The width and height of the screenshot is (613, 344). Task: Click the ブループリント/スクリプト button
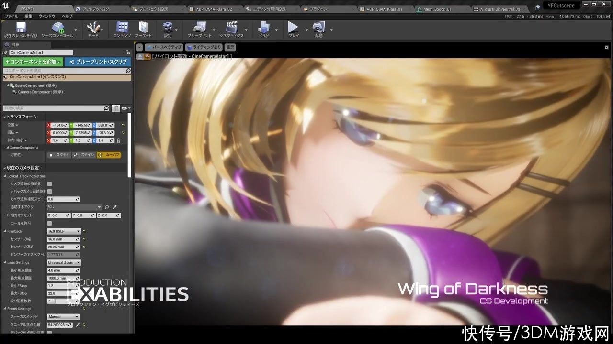click(x=98, y=62)
